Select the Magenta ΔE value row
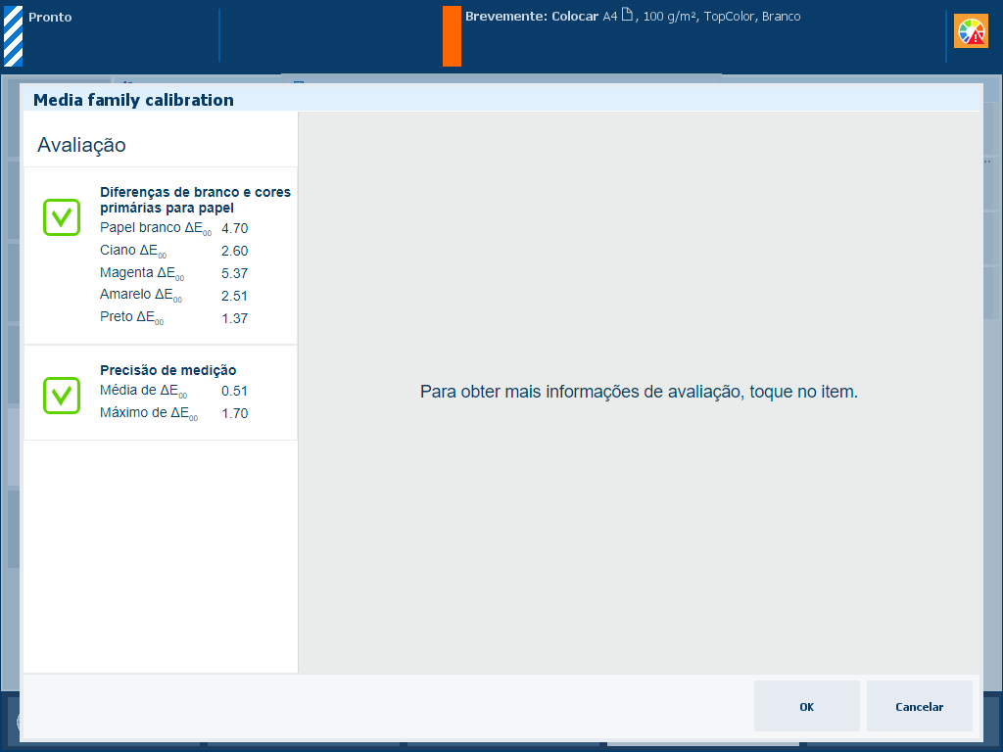The width and height of the screenshot is (1003, 752). (173, 273)
